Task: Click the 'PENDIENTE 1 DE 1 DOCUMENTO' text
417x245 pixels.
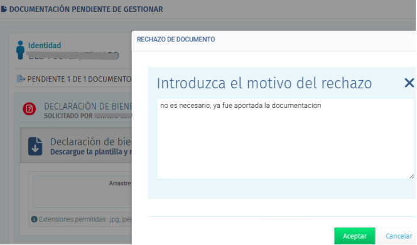Action: (x=79, y=79)
